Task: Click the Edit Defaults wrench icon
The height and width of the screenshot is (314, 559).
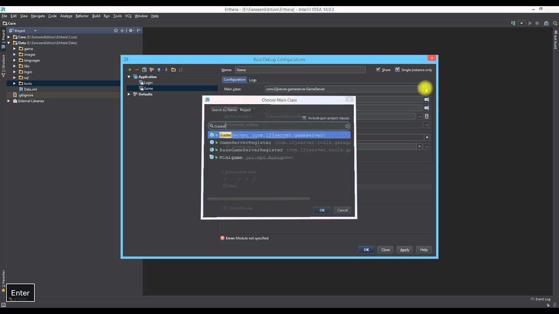Action: pos(152,70)
